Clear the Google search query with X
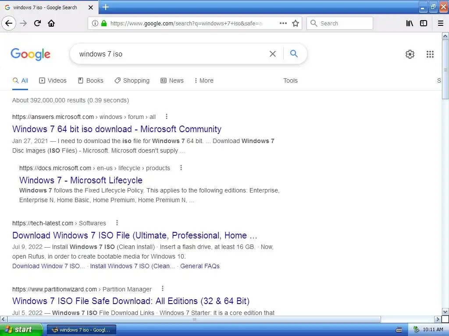Viewport: 449px width, 336px height. coord(273,54)
